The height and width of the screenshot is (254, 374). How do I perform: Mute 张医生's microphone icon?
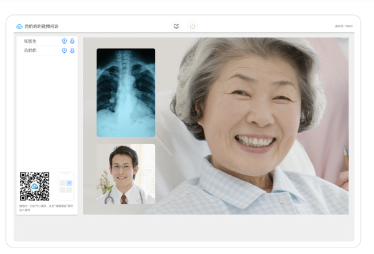point(72,41)
